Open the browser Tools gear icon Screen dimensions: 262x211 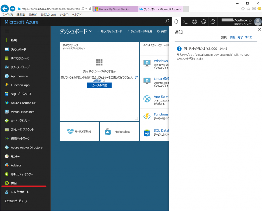pyautogui.click(x=254, y=9)
